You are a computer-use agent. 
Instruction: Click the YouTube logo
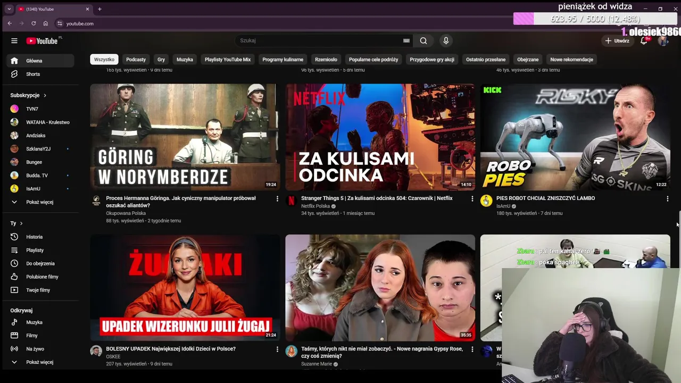coord(42,41)
